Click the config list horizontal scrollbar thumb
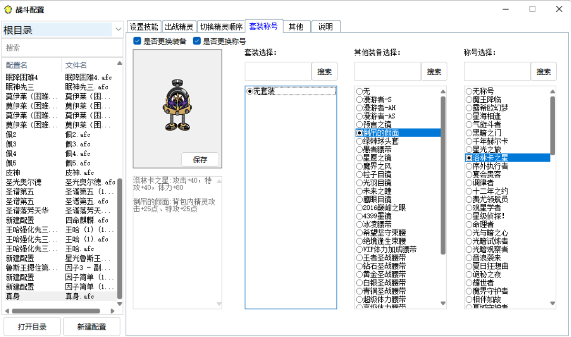The width and height of the screenshot is (571, 337). [56, 311]
